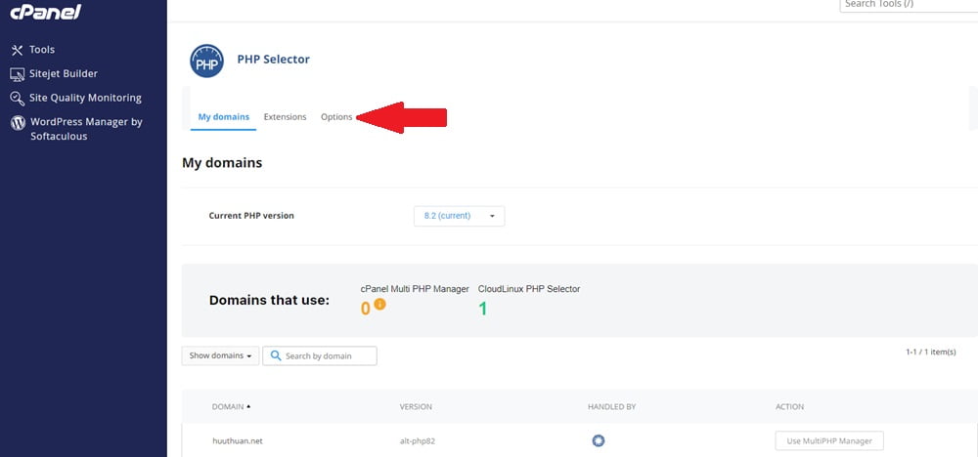The image size is (978, 457).
Task: Click the CloudLinux PHP Selector count 1
Action: point(483,309)
